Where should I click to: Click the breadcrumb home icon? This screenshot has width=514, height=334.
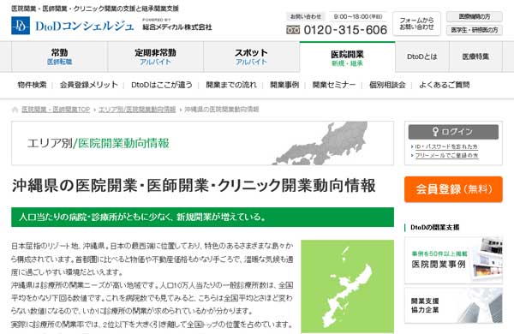pyautogui.click(x=15, y=110)
